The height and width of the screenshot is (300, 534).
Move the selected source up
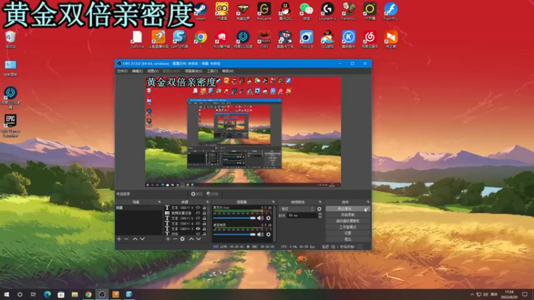[x=191, y=239]
